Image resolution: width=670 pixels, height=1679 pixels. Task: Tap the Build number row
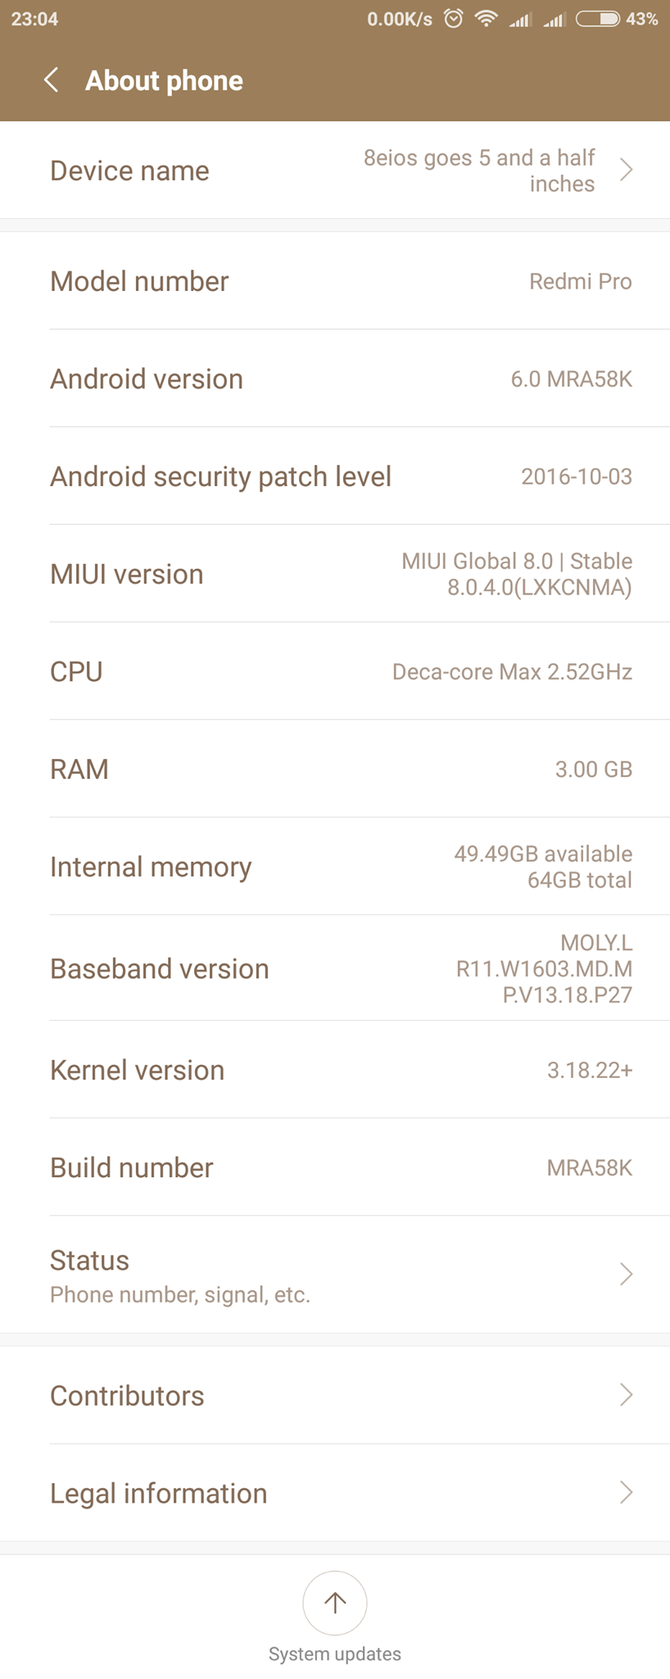click(x=335, y=1167)
